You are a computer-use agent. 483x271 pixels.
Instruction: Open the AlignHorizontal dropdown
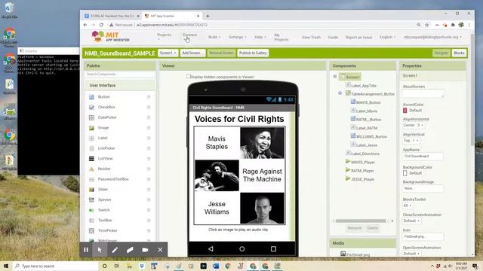pos(413,126)
